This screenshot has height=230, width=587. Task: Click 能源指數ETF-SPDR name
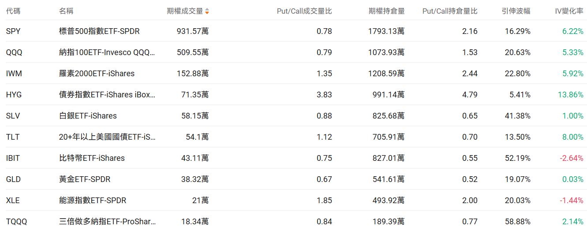93,200
